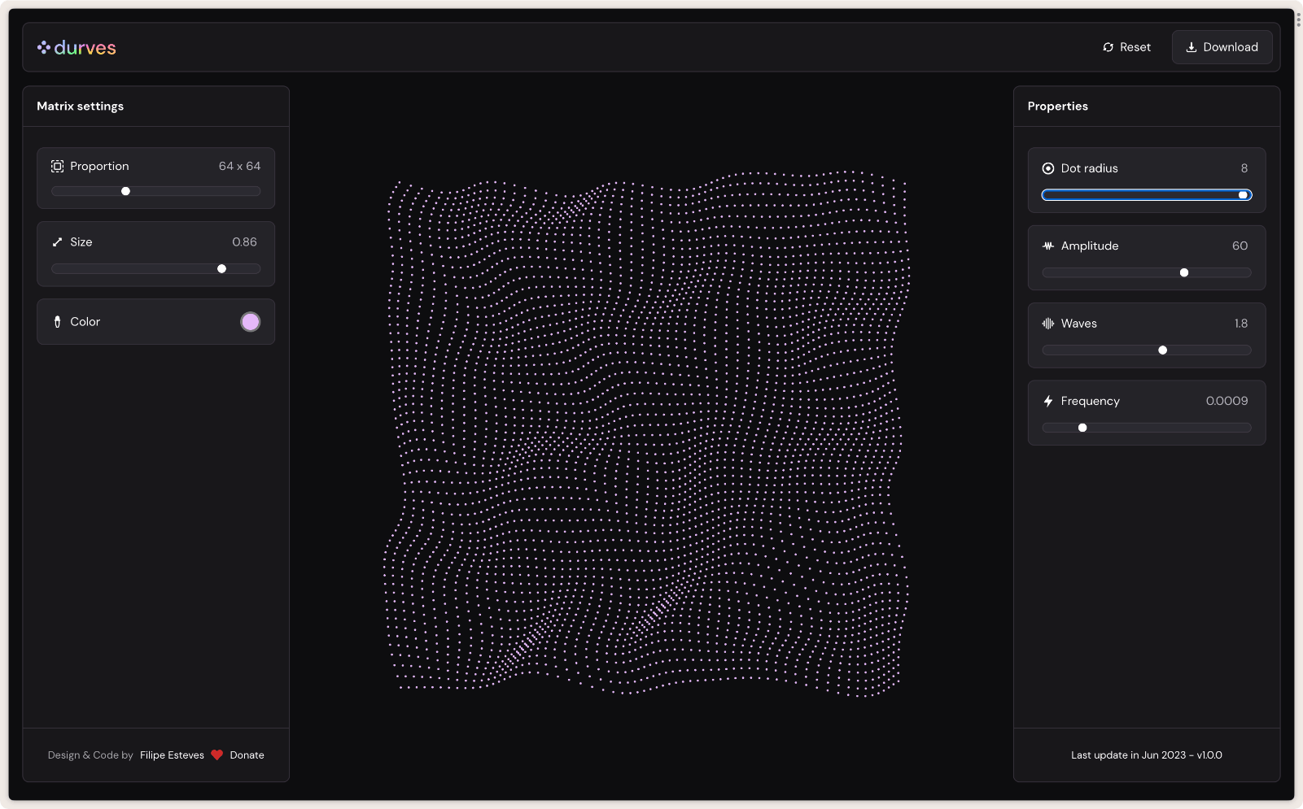This screenshot has width=1303, height=809.
Task: Click the durves logo icon
Action: click(x=44, y=48)
